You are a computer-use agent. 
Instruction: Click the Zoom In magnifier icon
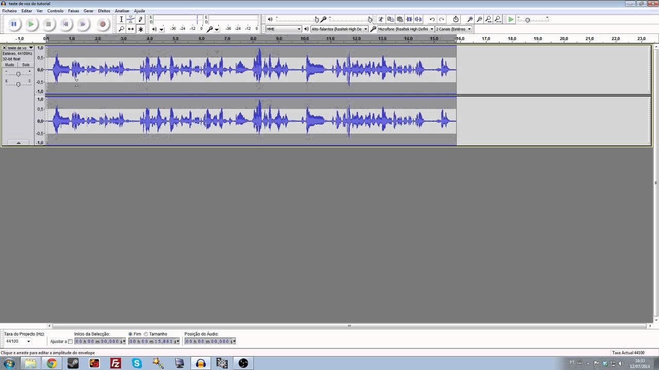tap(470, 20)
